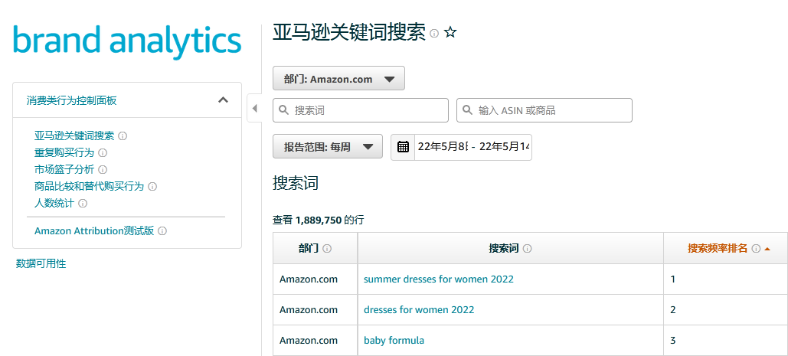788x356 pixels.
Task: Toggle the sort arrow on 搜索频率排名
Action: tap(767, 249)
